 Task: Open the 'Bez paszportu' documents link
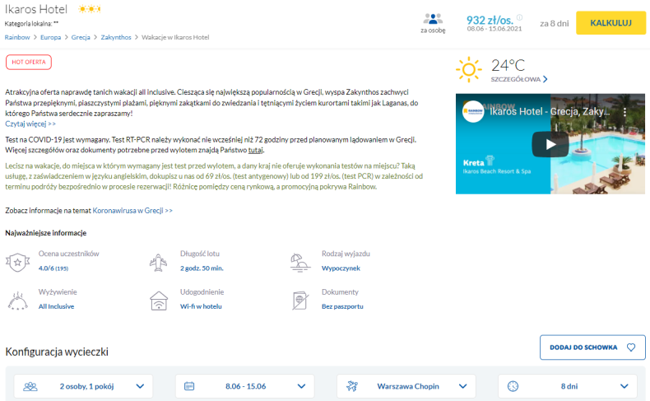pyautogui.click(x=342, y=306)
